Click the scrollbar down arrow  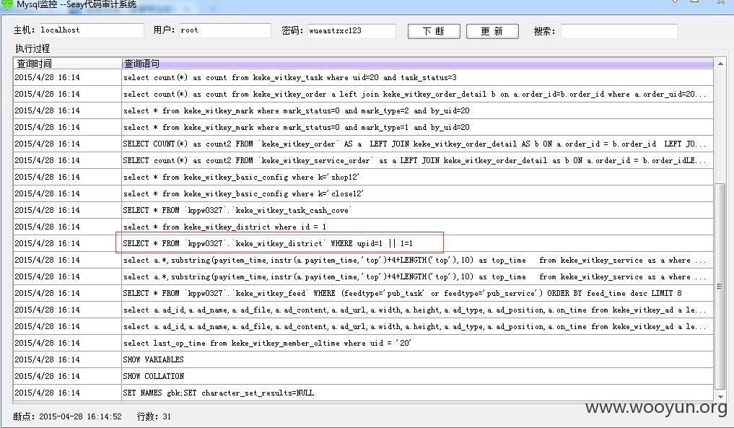point(720,397)
